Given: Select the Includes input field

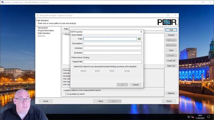Looking at the screenshot, I should click(112, 48).
